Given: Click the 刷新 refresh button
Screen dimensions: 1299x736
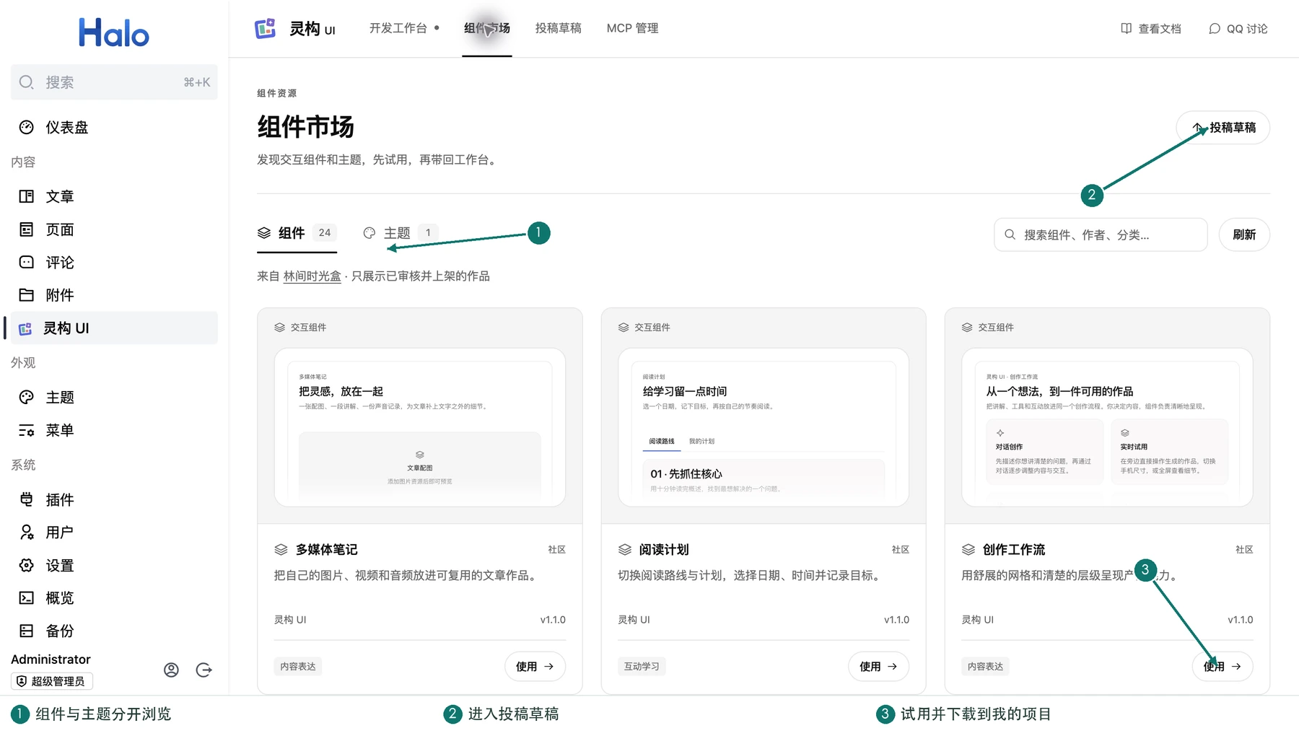Looking at the screenshot, I should [1244, 235].
